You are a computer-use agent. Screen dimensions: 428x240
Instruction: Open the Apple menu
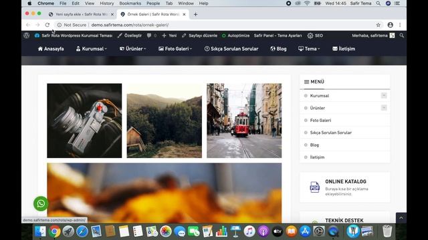coord(29,3)
